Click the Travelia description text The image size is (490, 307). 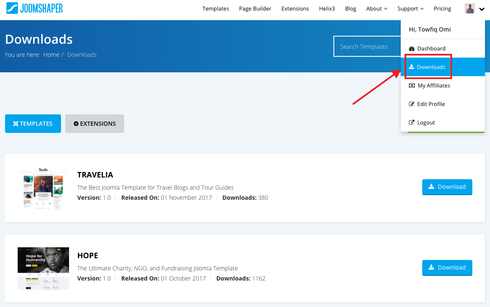(155, 188)
